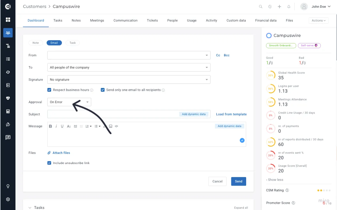The width and height of the screenshot is (337, 210).
Task: Click the Global Health Score progress ring
Action: click(271, 75)
